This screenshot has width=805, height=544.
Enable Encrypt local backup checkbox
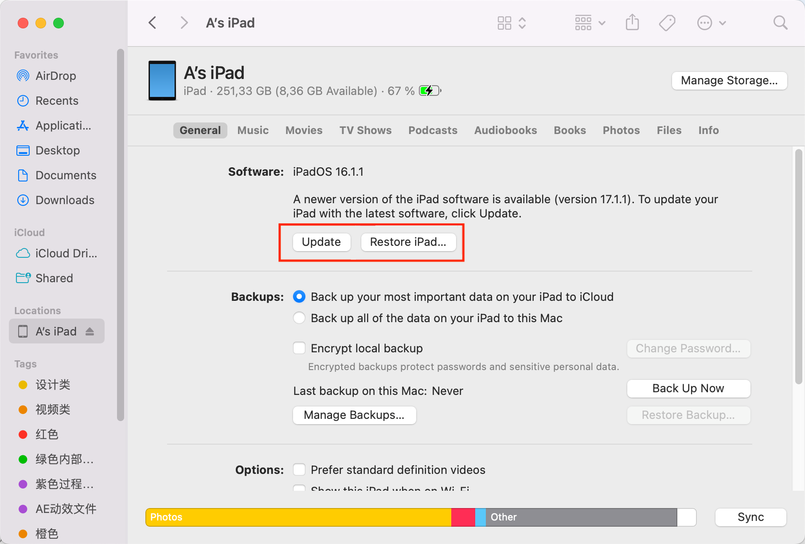299,348
